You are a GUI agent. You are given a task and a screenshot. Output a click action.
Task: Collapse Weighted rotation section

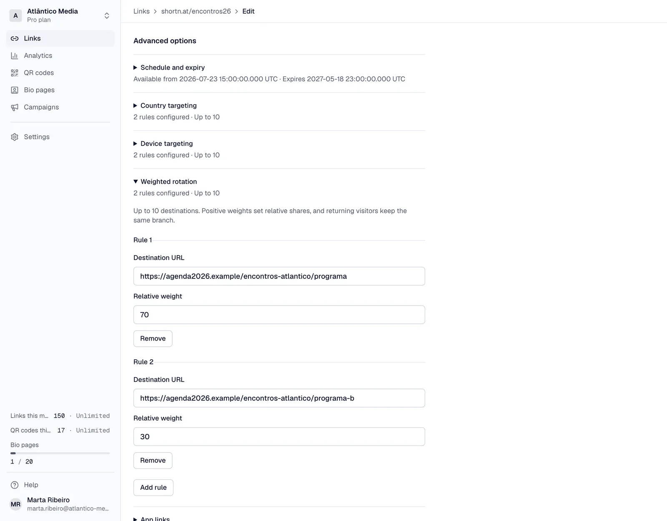(165, 182)
